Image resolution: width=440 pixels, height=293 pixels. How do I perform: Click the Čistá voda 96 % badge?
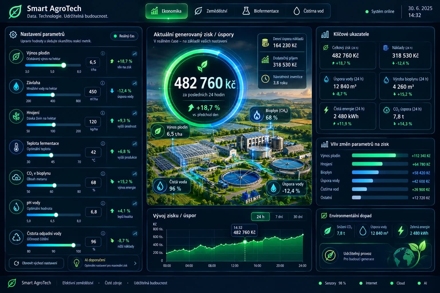(172, 185)
